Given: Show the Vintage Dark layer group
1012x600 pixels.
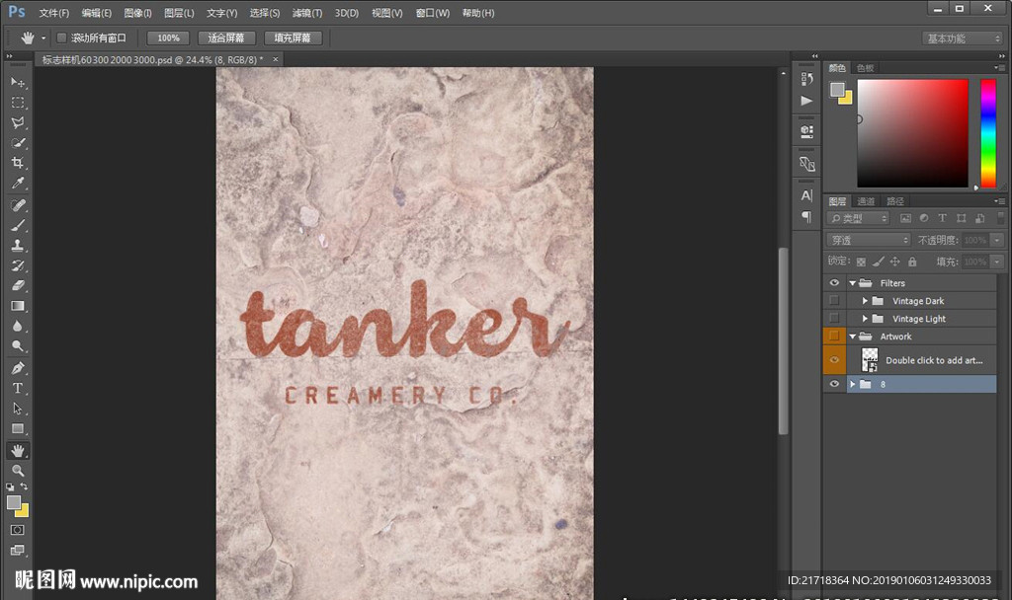Looking at the screenshot, I should point(835,301).
